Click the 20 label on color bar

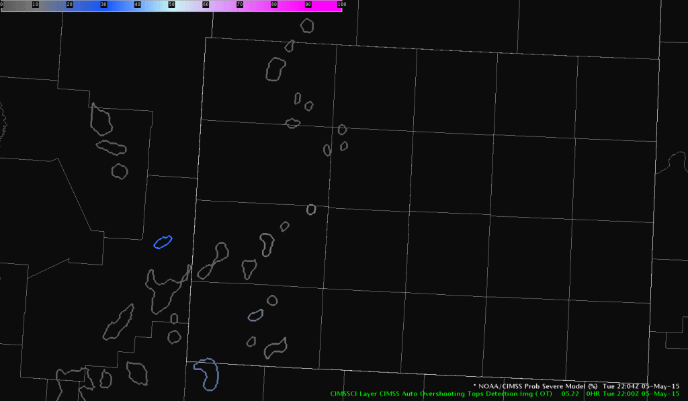pos(69,5)
